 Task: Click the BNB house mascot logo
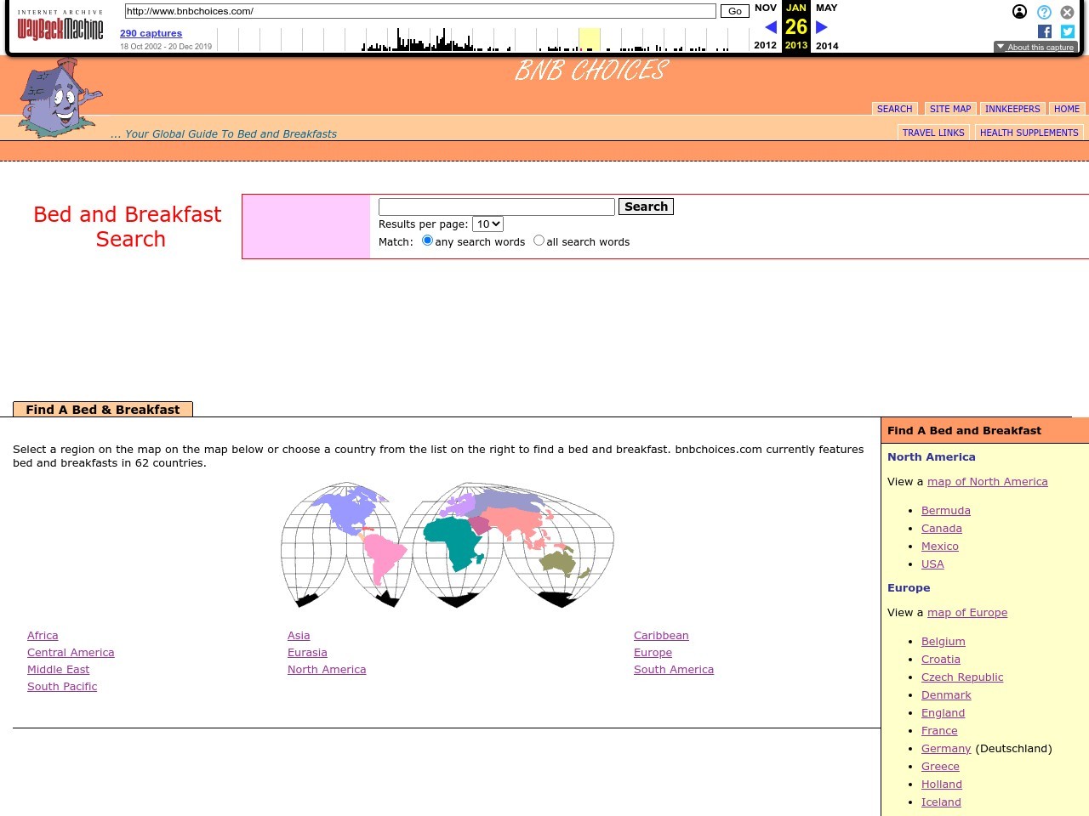pyautogui.click(x=60, y=98)
